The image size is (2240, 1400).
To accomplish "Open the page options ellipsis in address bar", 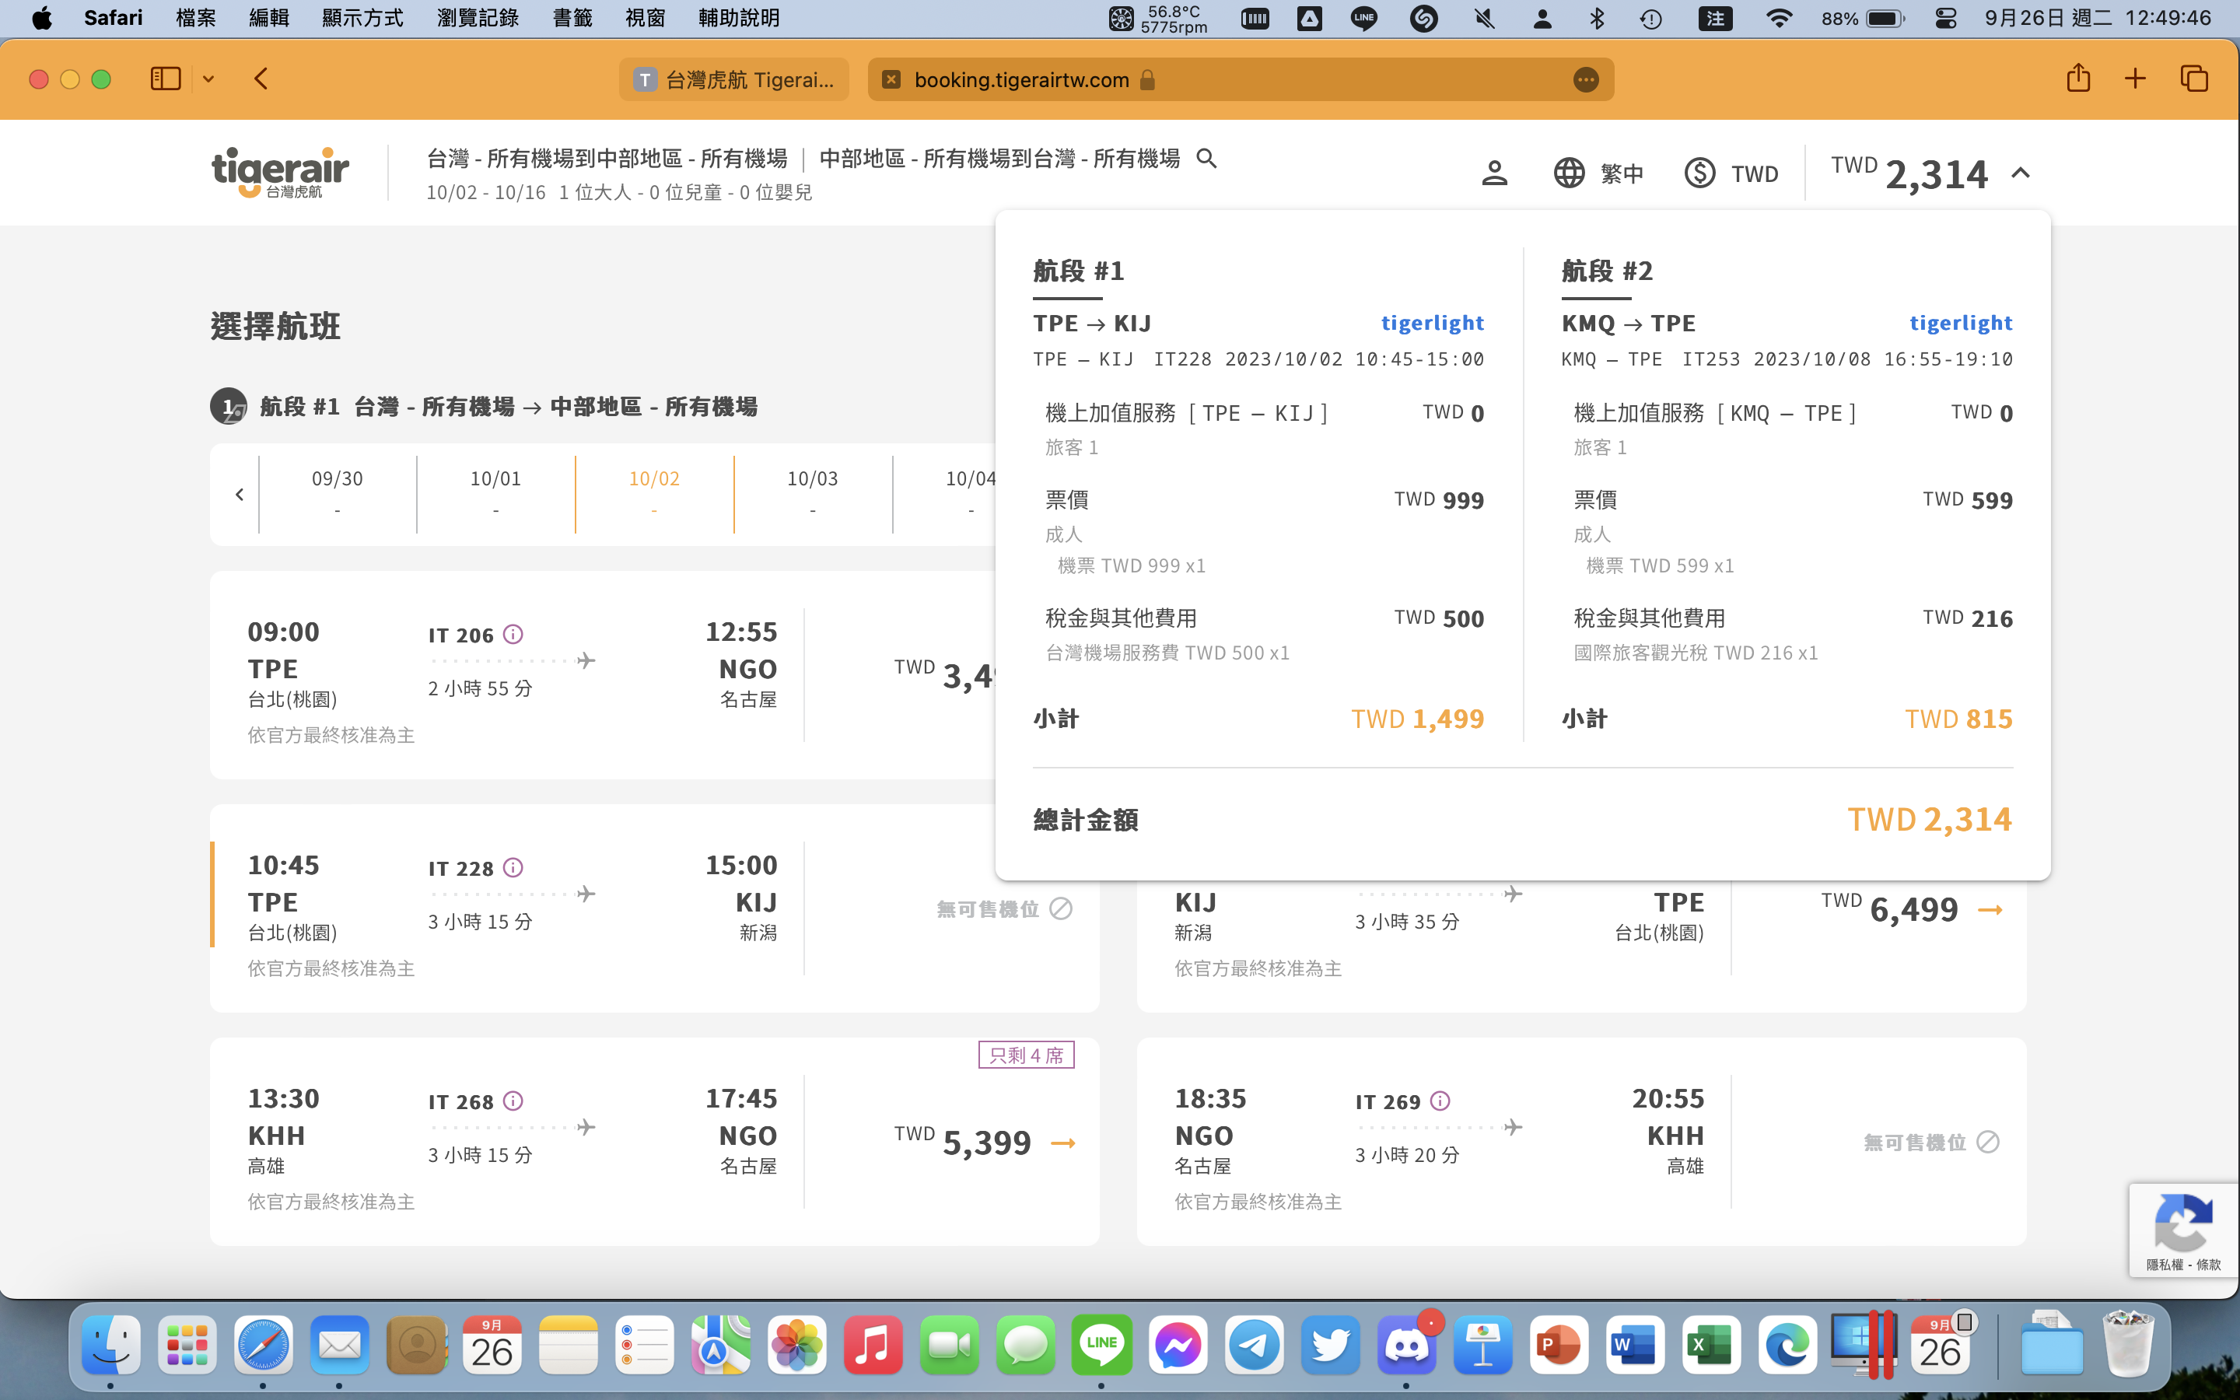I will click(x=1586, y=79).
